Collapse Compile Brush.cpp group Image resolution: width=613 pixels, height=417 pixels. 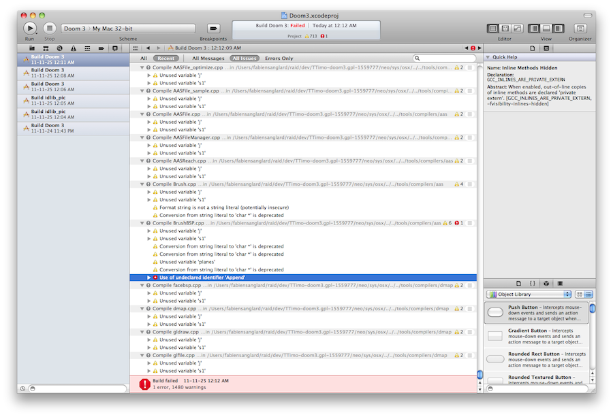tap(142, 184)
